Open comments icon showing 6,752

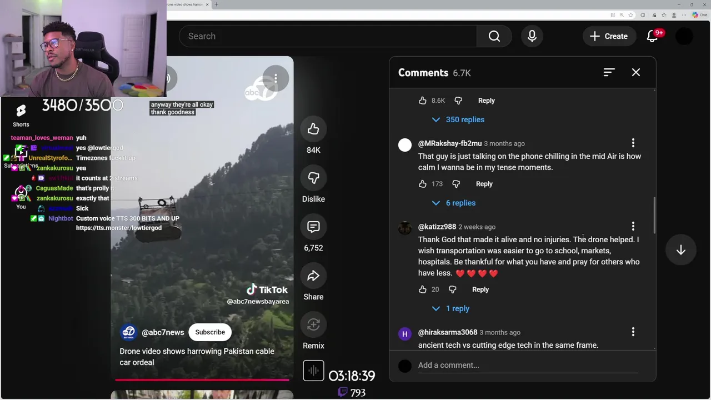click(313, 227)
